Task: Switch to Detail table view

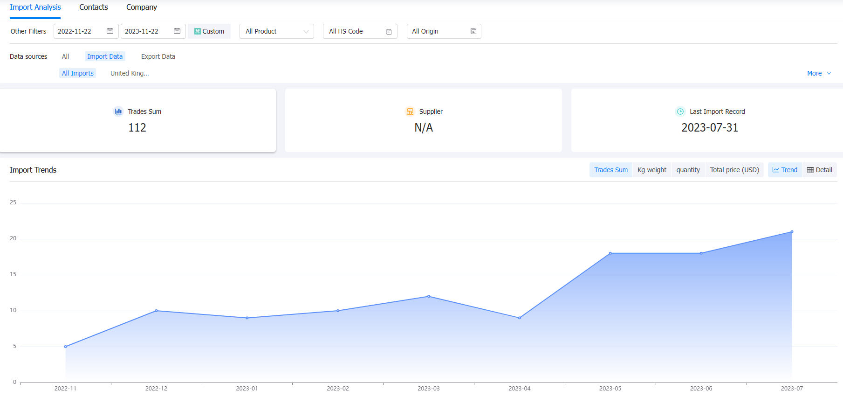Action: [x=820, y=170]
